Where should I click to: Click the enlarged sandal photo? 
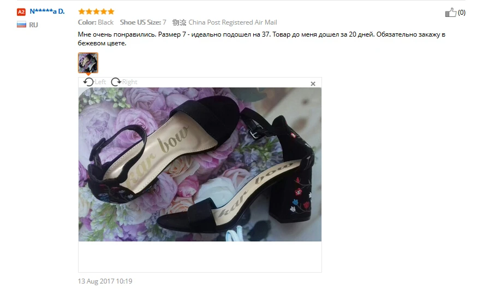(200, 164)
